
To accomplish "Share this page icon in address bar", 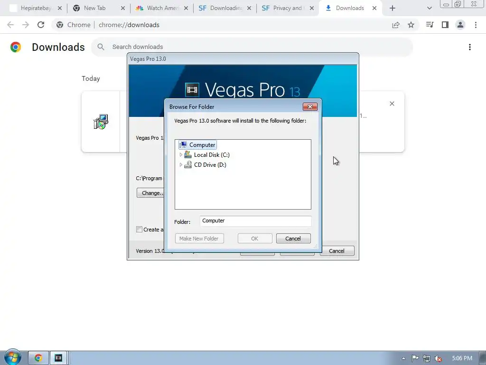I will (396, 25).
